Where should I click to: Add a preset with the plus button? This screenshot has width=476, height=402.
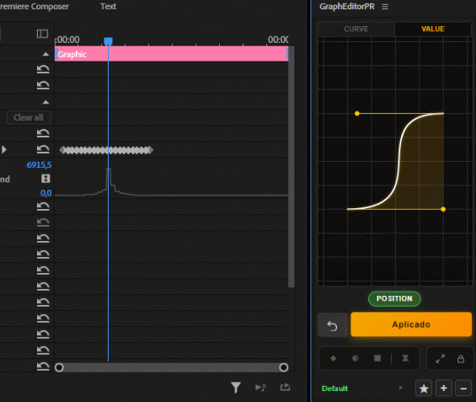point(443,388)
